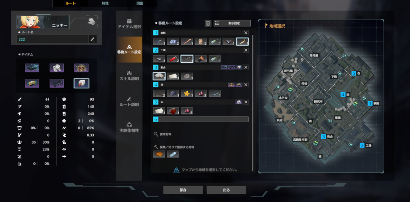Click the 出る exit button
The height and width of the screenshot is (202, 410).
point(226,190)
